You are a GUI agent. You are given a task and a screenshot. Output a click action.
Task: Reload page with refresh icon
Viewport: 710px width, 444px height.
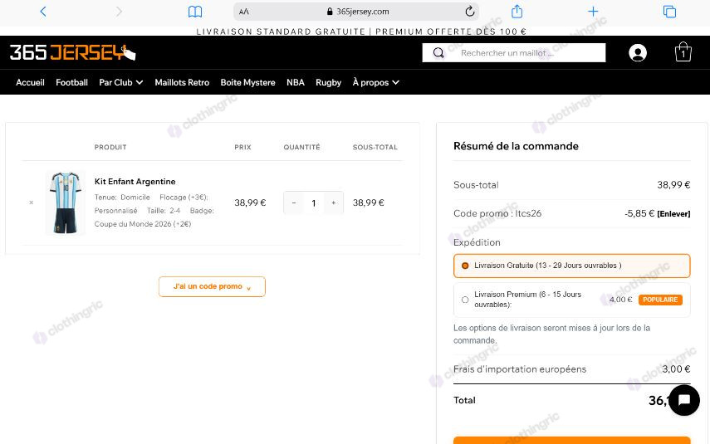tap(470, 12)
